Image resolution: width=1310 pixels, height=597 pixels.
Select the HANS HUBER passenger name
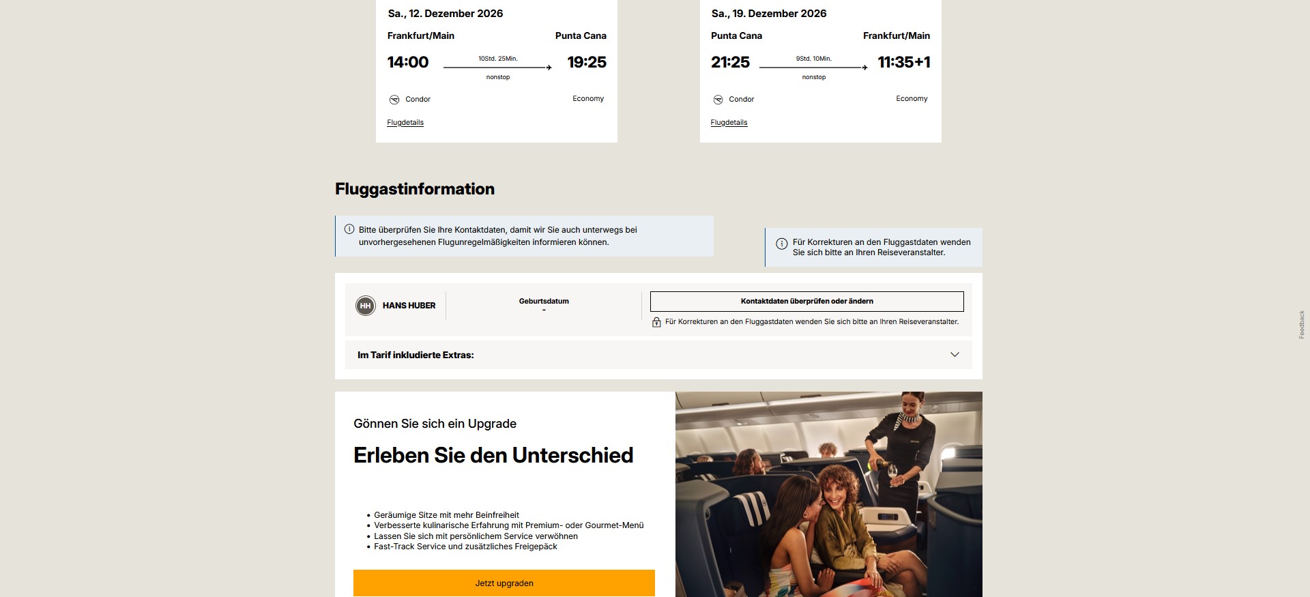pyautogui.click(x=409, y=306)
